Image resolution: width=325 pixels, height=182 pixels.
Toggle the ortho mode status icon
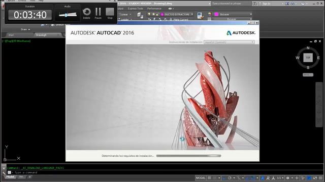tap(224, 178)
